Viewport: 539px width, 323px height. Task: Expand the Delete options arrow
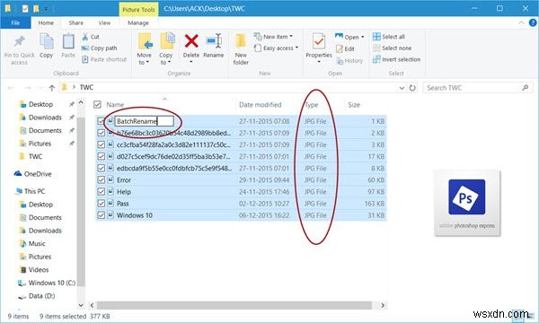coord(191,62)
